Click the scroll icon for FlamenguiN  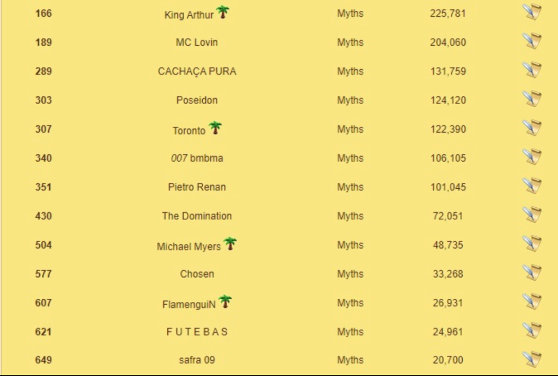532,301
